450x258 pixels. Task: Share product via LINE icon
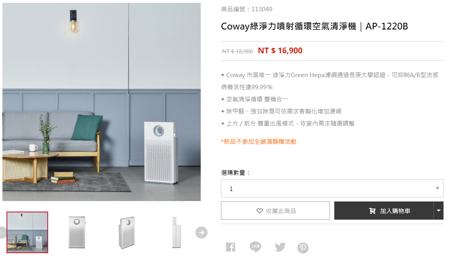pos(255,247)
